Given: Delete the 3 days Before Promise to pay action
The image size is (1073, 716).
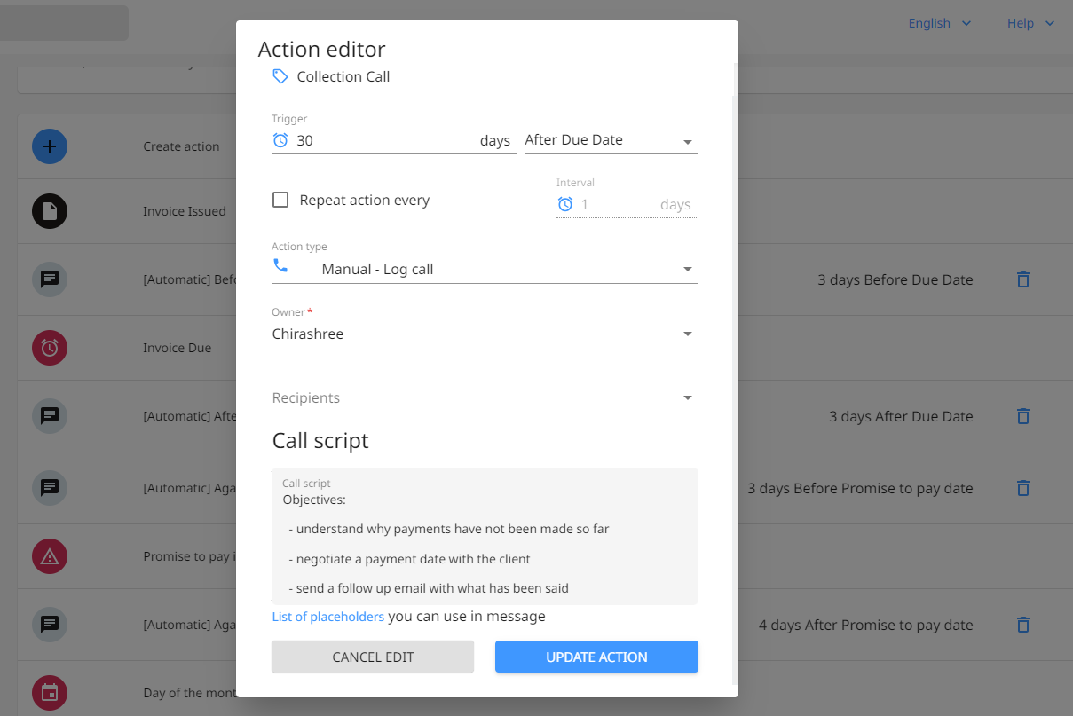Looking at the screenshot, I should tap(1022, 488).
